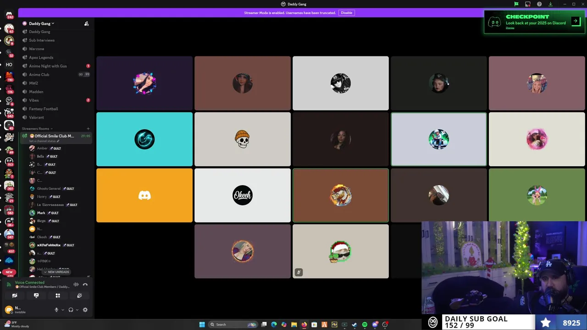Open user avatar status menu
This screenshot has width=587, height=330.
(x=9, y=310)
